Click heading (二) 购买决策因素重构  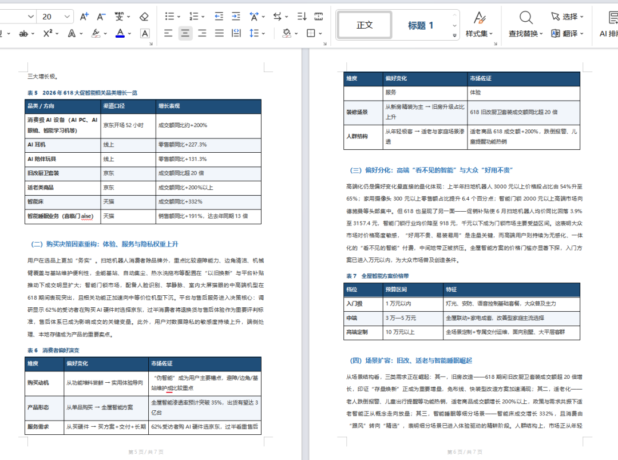[x=105, y=244]
